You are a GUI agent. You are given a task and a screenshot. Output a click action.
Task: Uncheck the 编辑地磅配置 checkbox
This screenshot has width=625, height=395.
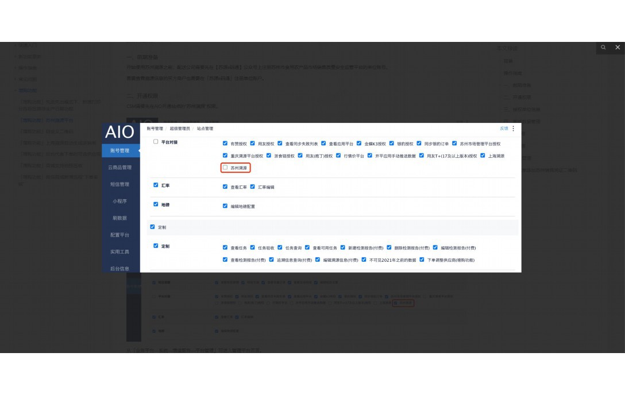pos(225,206)
